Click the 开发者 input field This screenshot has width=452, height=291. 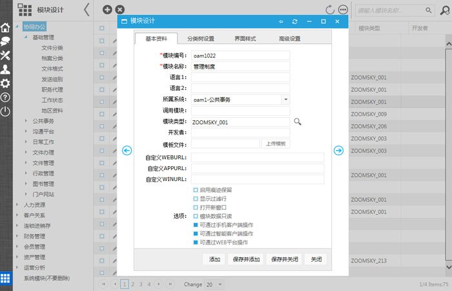pyautogui.click(x=240, y=133)
